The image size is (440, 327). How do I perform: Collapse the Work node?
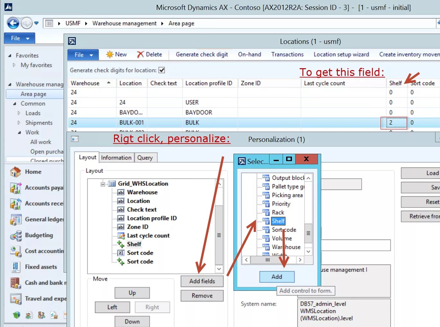coord(19,133)
